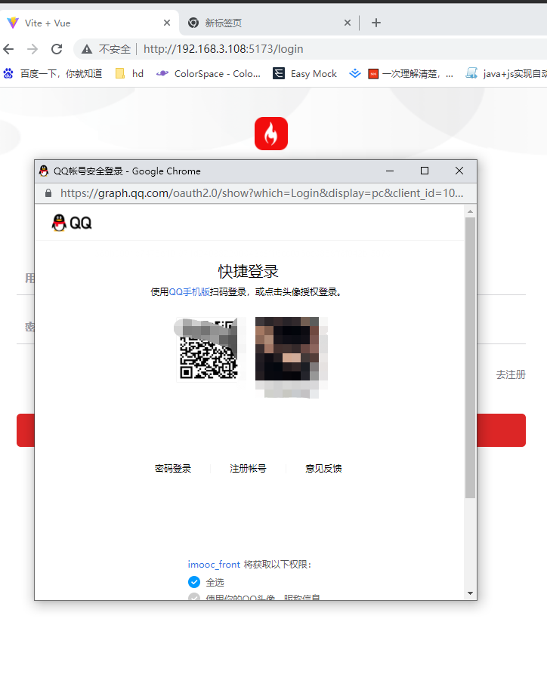The height and width of the screenshot is (696, 547).
Task: Click the 注册帐号 link
Action: point(248,469)
